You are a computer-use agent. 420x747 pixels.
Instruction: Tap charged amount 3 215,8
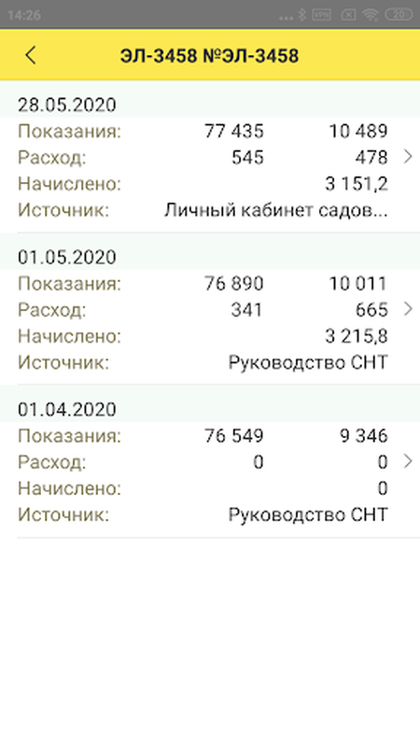(357, 336)
